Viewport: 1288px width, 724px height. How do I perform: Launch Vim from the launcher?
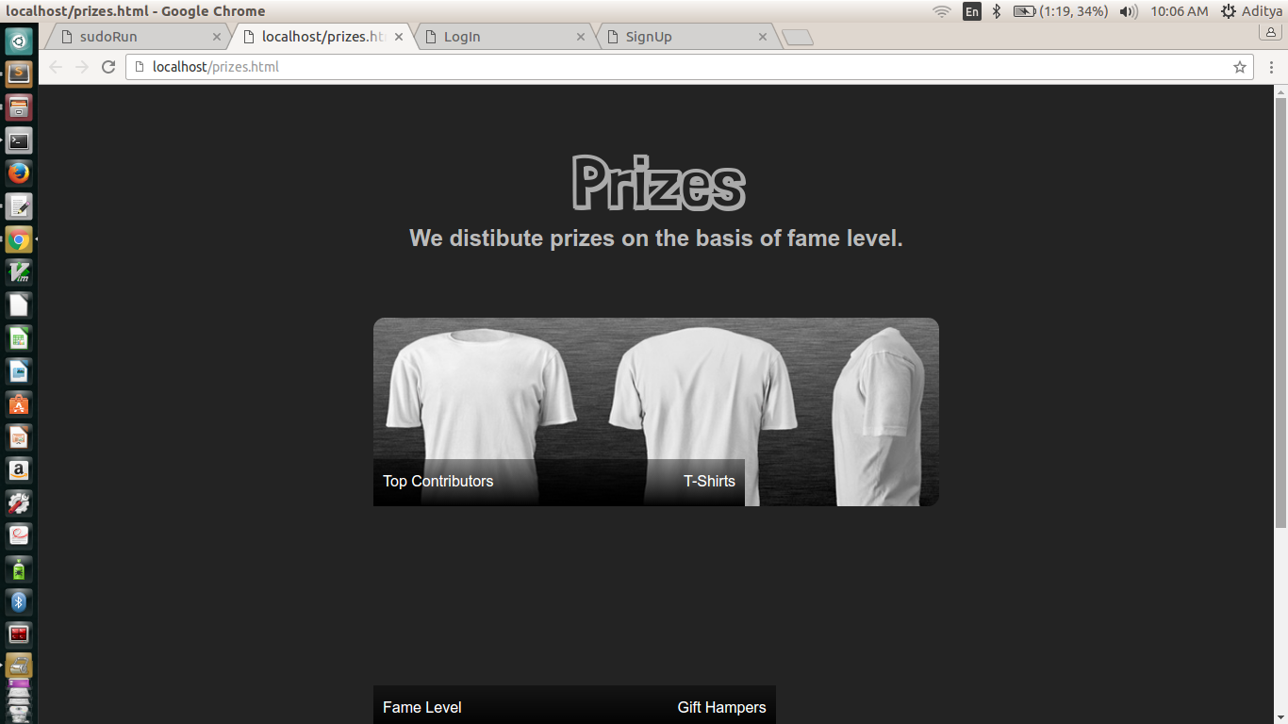19,272
